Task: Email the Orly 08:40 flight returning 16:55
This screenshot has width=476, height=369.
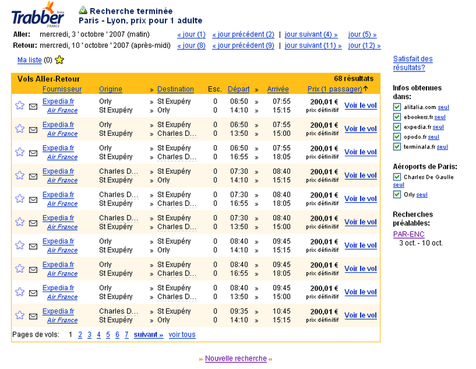Action: click(x=33, y=270)
